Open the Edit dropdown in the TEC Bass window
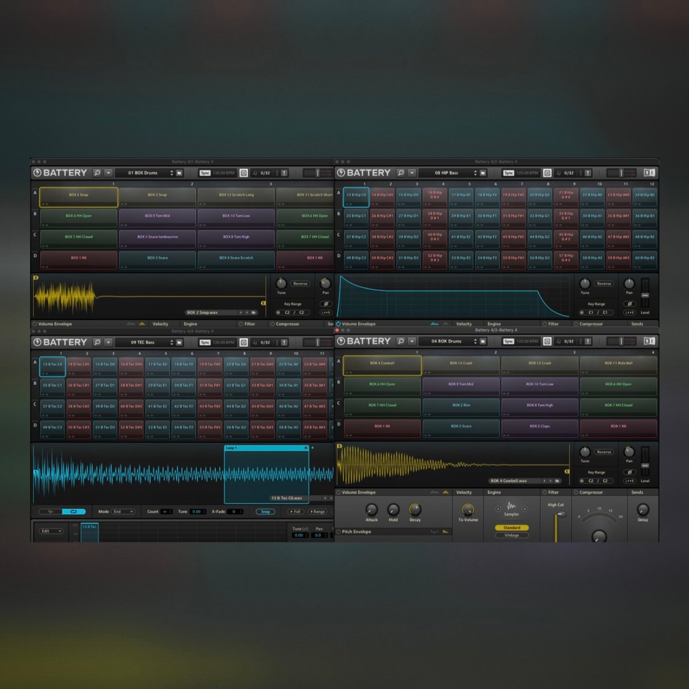The width and height of the screenshot is (689, 689). pyautogui.click(x=51, y=531)
